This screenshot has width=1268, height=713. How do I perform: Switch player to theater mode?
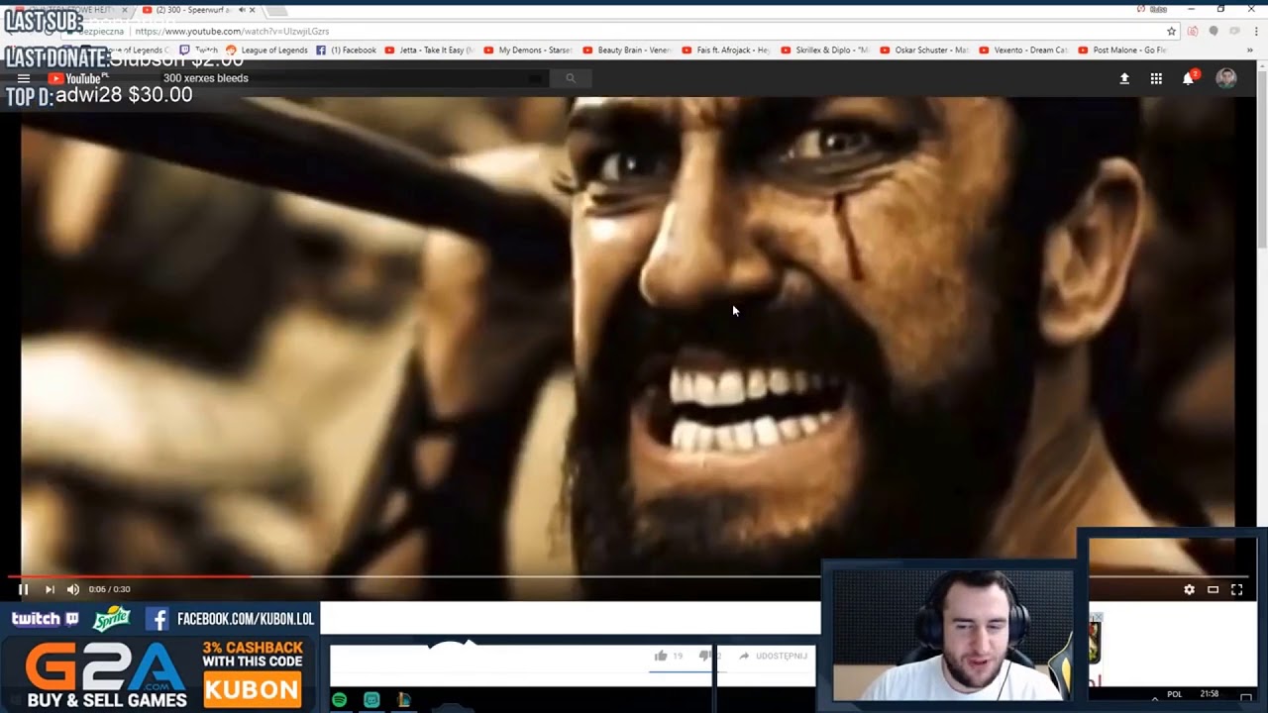pos(1213,589)
